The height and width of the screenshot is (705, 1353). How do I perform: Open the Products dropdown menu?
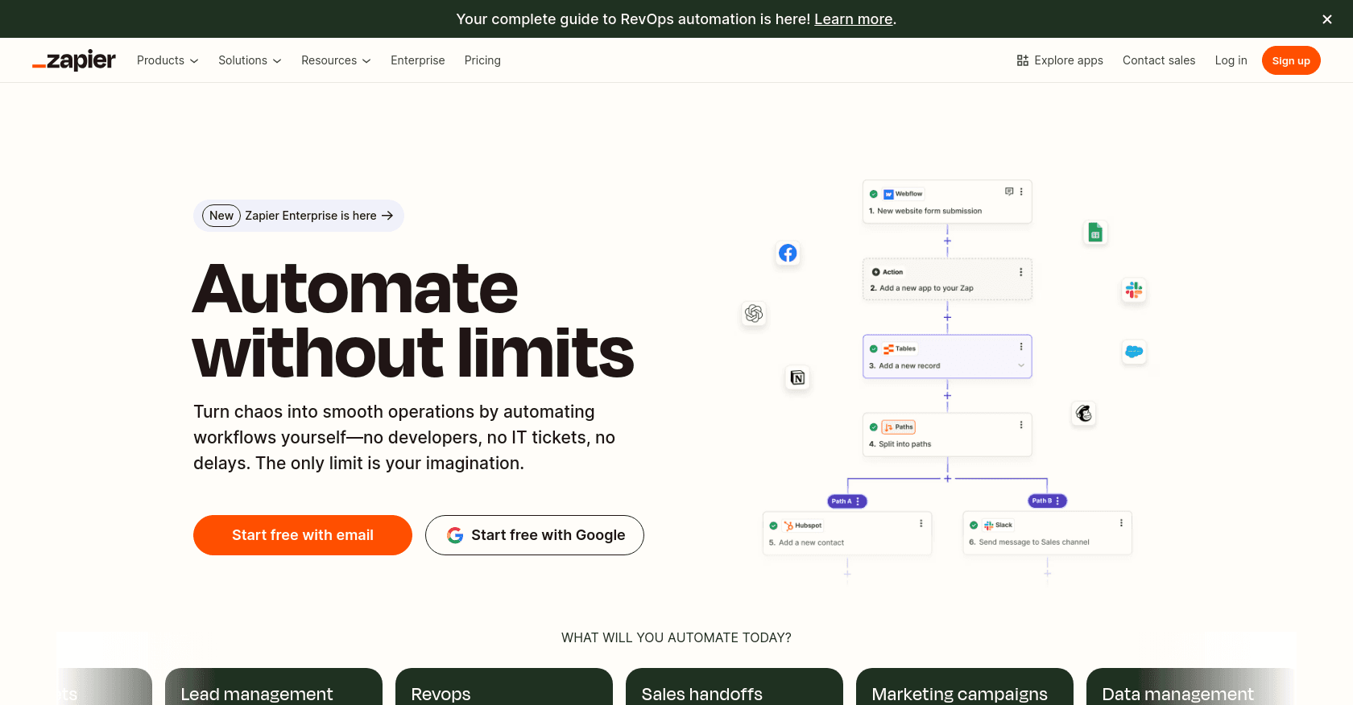[168, 60]
